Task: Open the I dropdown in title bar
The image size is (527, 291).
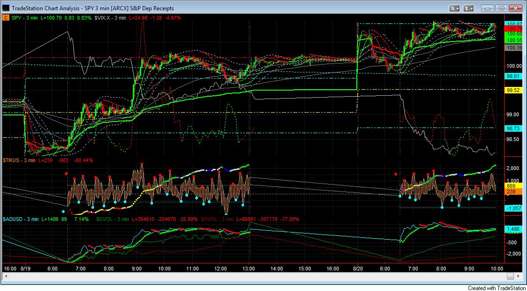Action: click(469, 8)
